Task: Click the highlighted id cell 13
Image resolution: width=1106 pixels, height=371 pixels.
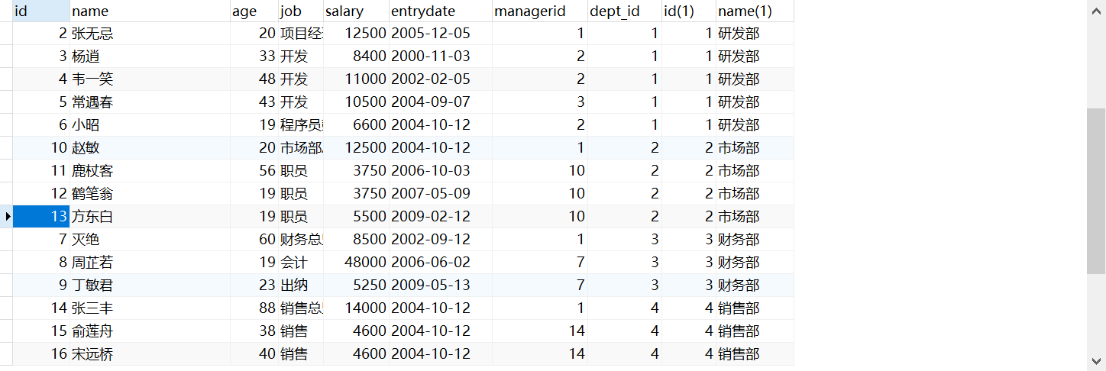Action: click(41, 217)
